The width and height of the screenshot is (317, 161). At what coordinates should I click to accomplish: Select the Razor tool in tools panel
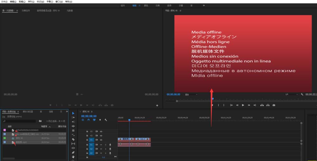click(x=73, y=139)
